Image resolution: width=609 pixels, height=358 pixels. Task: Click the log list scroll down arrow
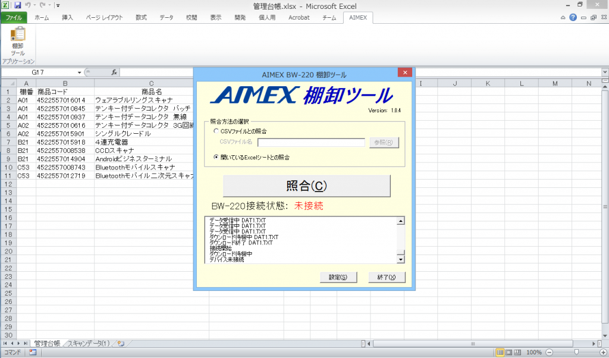point(400,259)
